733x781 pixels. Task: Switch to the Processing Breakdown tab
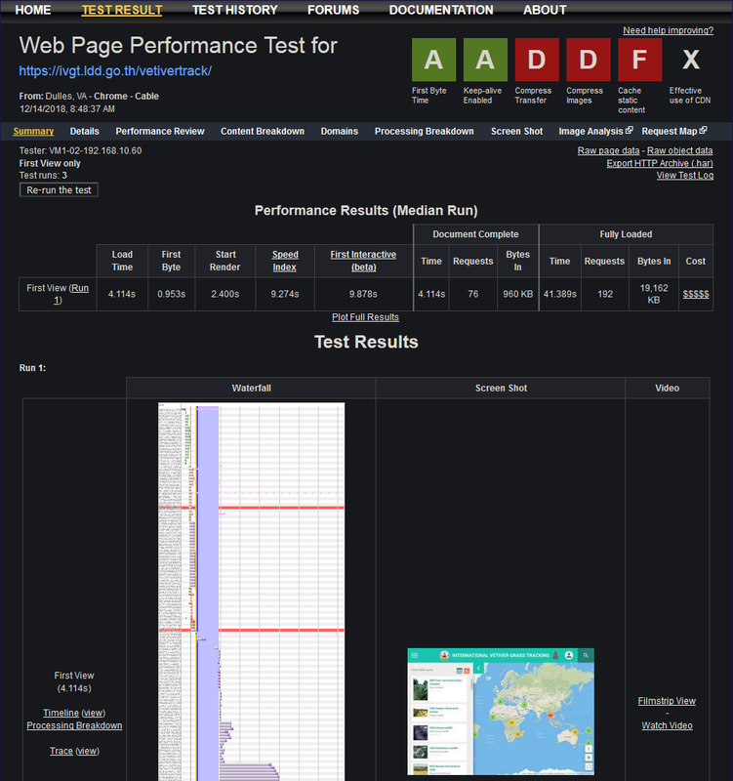click(425, 131)
